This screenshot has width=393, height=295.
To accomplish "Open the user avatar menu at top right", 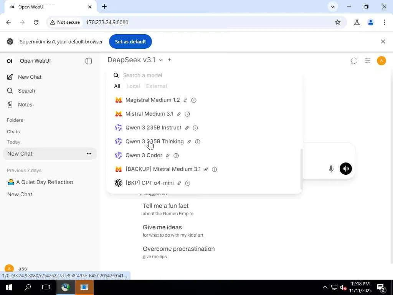I will (x=381, y=61).
